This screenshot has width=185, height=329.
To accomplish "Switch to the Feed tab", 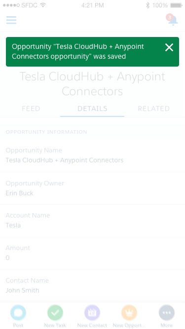I will point(31,109).
